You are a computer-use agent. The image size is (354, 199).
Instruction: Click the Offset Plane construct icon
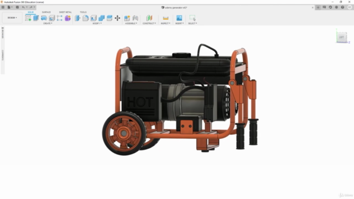pyautogui.click(x=149, y=18)
